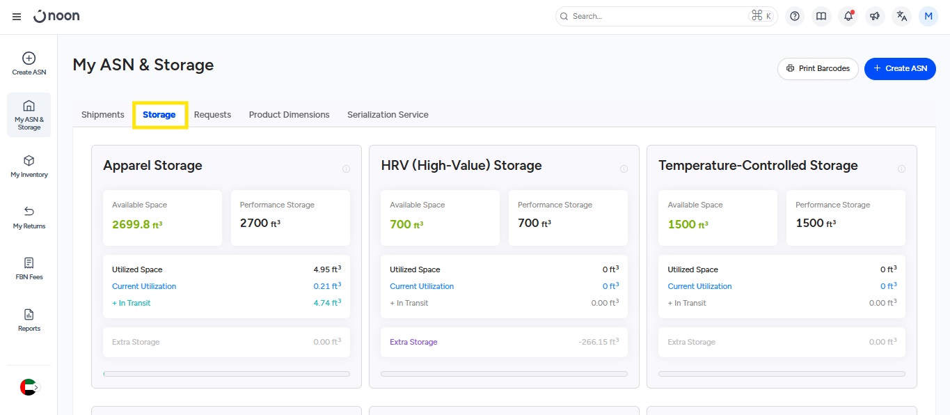Open My Inventory in sidebar
This screenshot has width=950, height=415.
[29, 166]
